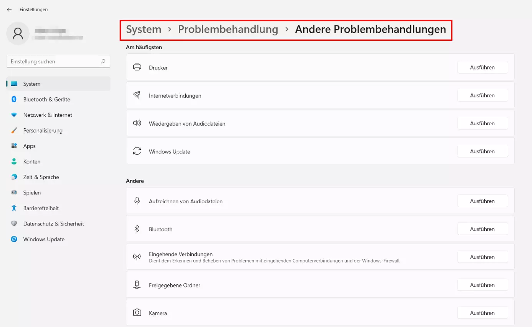Click the microphone icon for Aufzeichnen von Audiodateien
Viewport: 532px width, 327px height.
137,201
